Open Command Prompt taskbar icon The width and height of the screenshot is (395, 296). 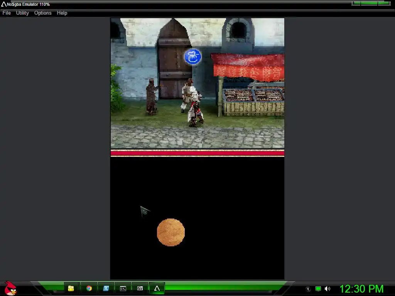click(x=123, y=288)
